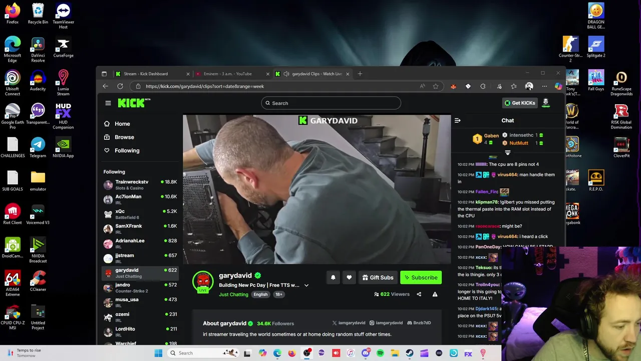Click the taskbar Search box
Image resolution: width=641 pixels, height=361 pixels.
[x=202, y=353]
